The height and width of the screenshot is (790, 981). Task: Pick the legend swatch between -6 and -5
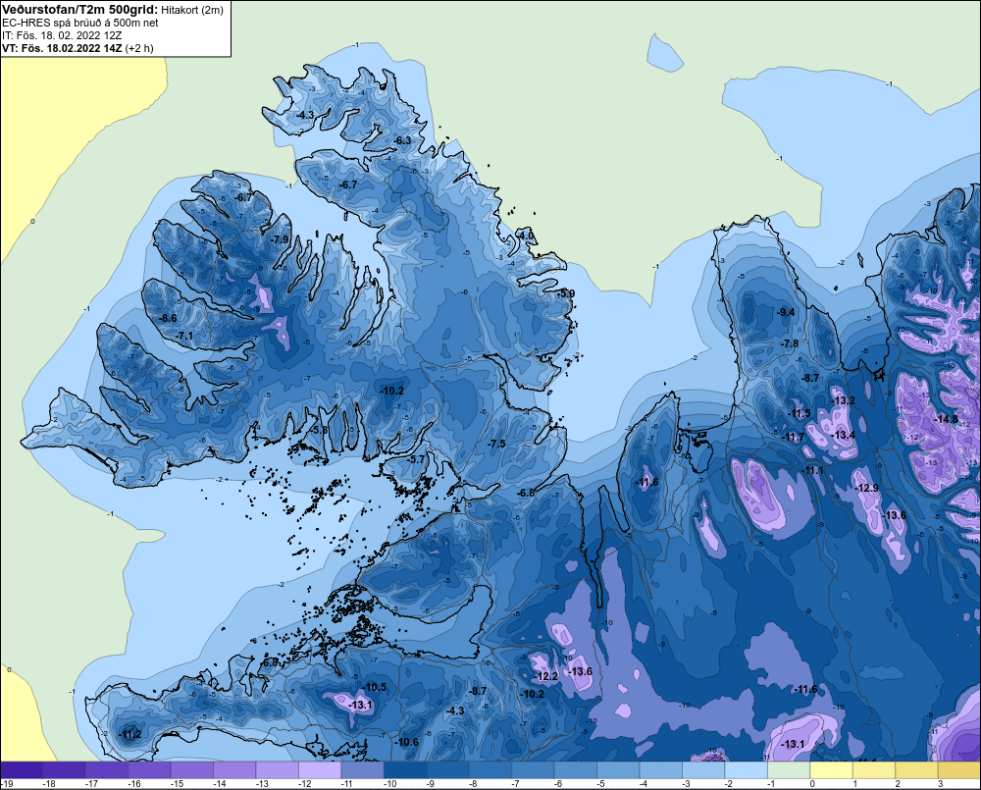coord(576,770)
